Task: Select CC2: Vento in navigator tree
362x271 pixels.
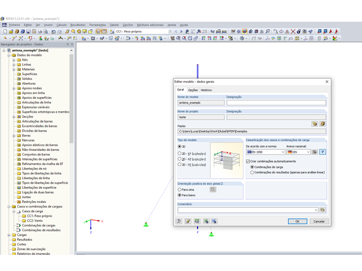Action: click(x=35, y=221)
